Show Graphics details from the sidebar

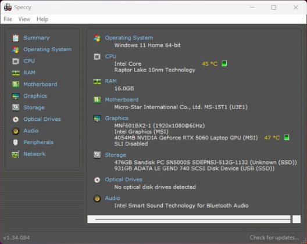35,96
